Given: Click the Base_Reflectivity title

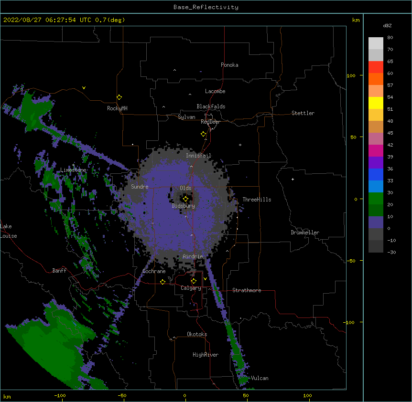Looking at the screenshot, I should click(206, 7).
